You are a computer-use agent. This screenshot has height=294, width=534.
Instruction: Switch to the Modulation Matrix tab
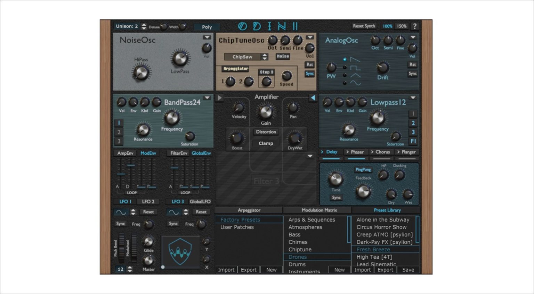319,210
